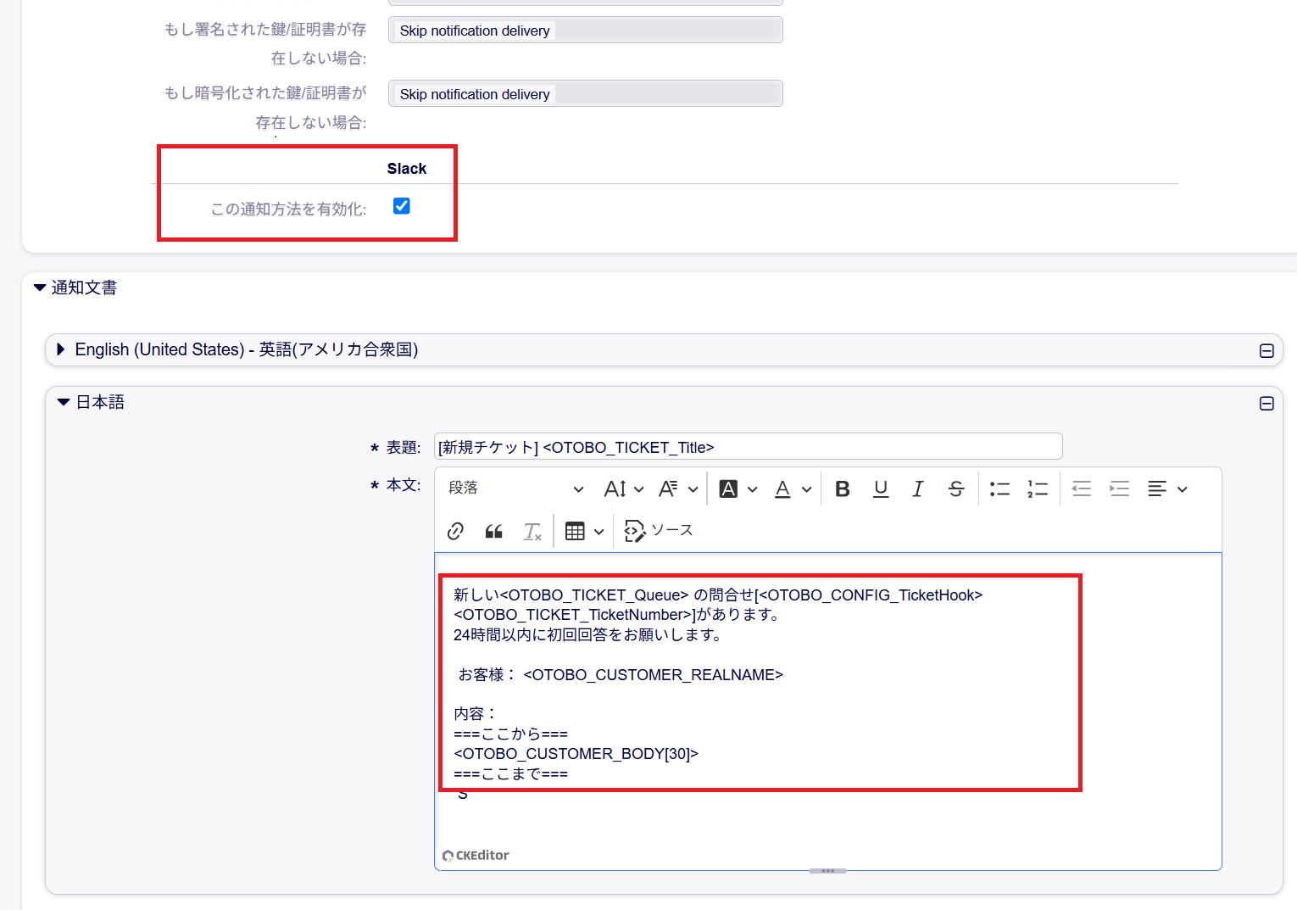Image resolution: width=1297 pixels, height=910 pixels.
Task: Open text alignment options
Action: pos(1167,488)
